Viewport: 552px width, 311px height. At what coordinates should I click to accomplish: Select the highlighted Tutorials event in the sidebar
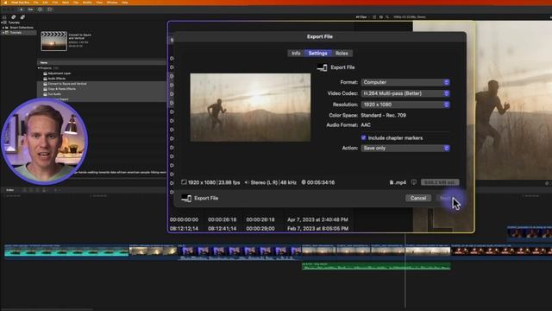[18, 33]
